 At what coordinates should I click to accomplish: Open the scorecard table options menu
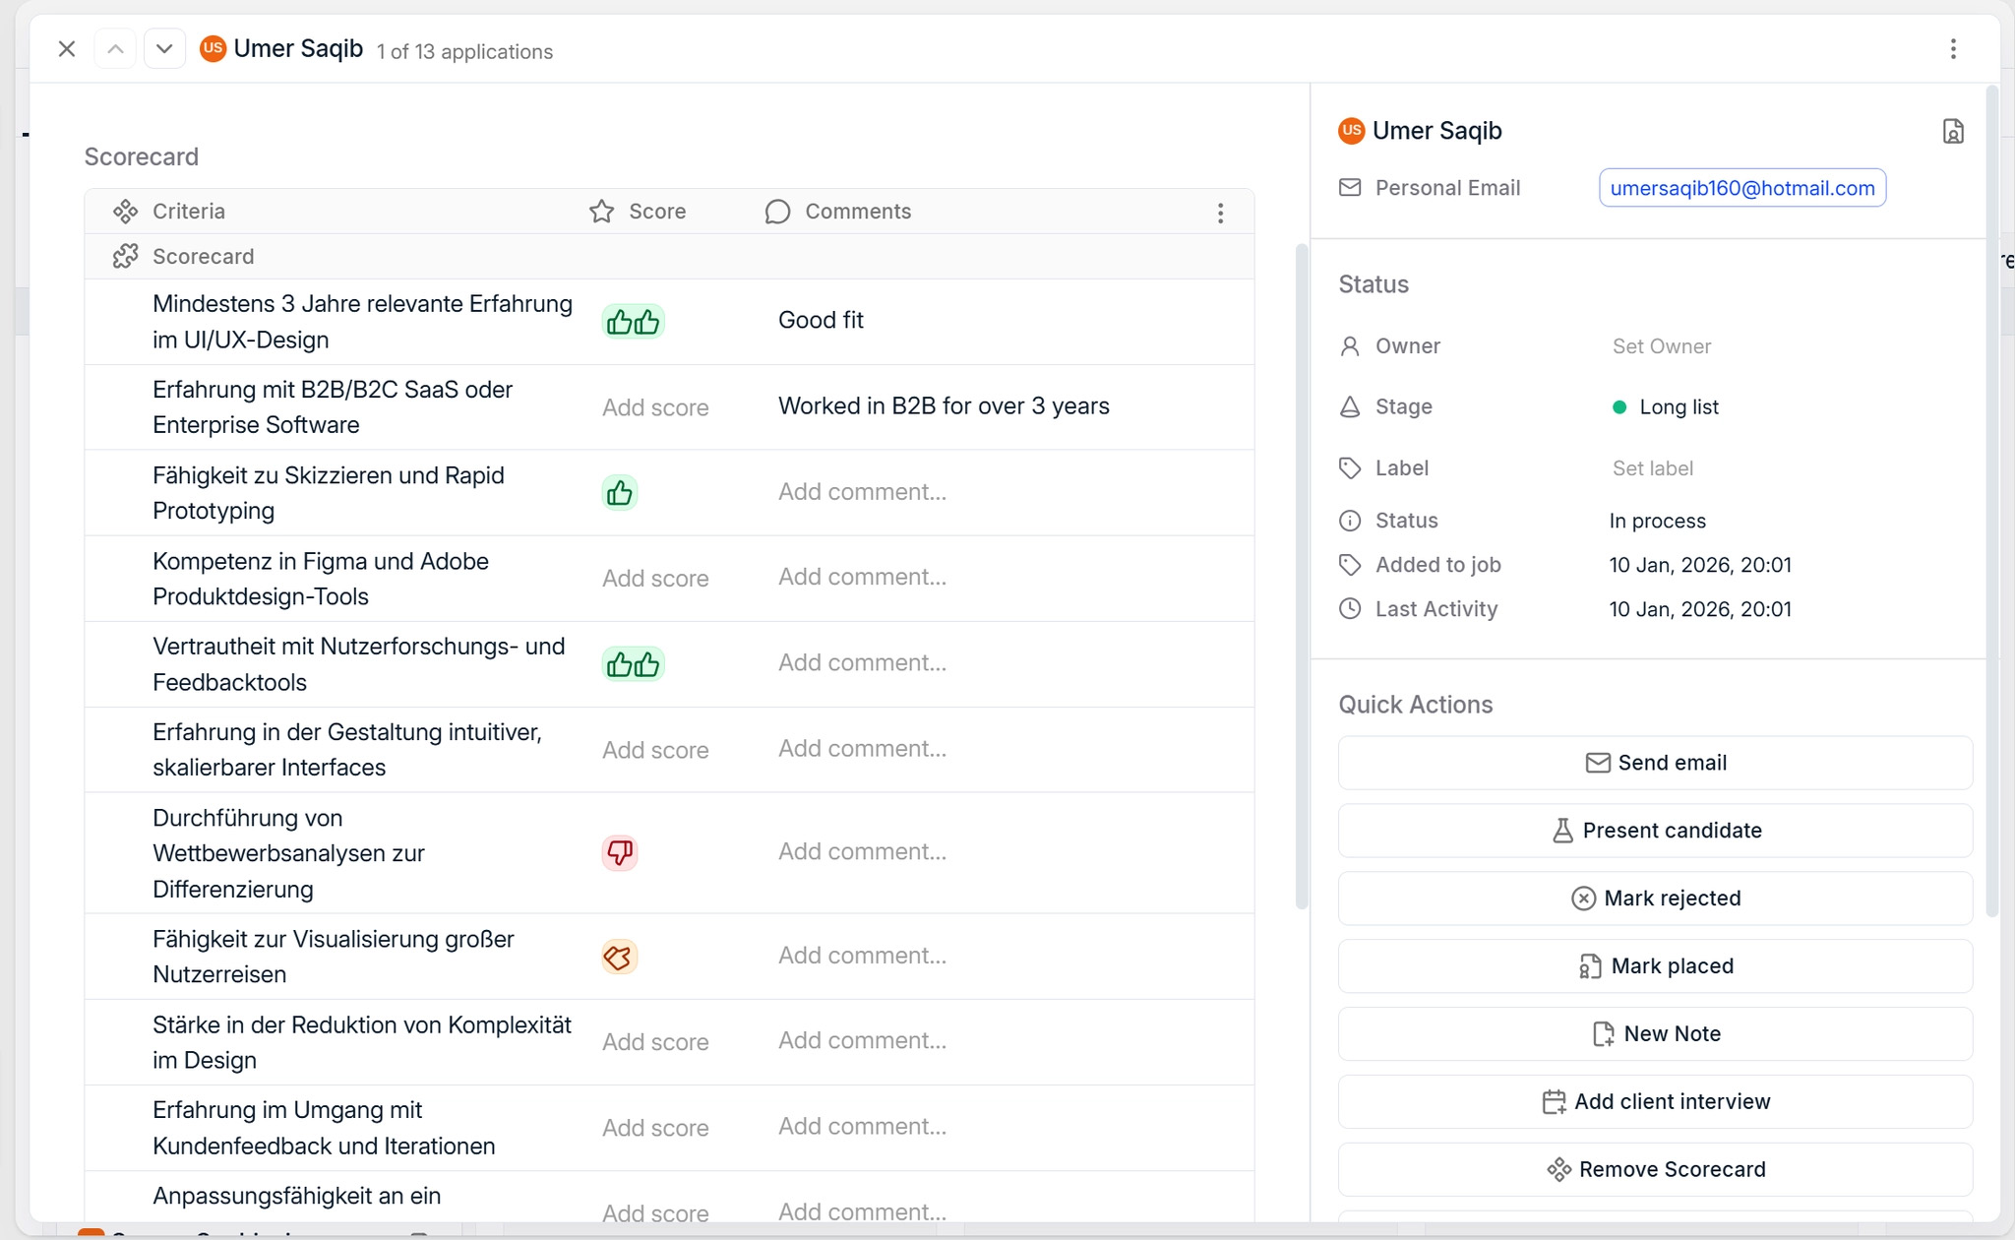(1220, 213)
